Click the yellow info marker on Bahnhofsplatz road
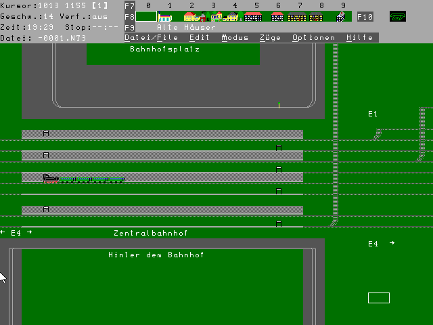This screenshot has height=325, width=433. click(x=279, y=105)
